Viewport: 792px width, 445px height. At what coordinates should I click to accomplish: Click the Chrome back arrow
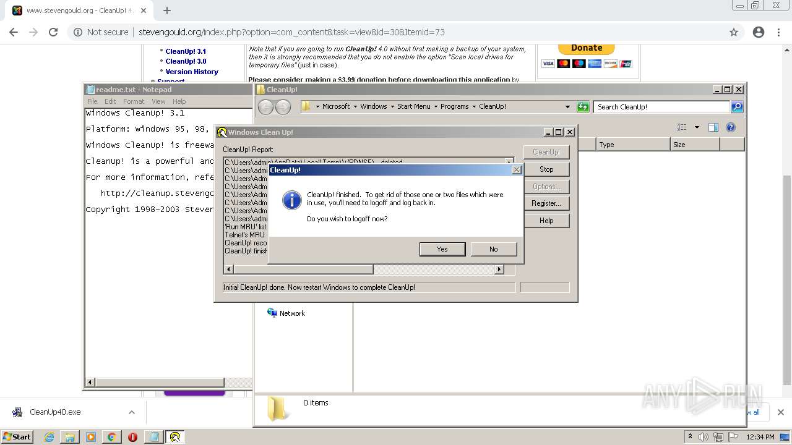pyautogui.click(x=14, y=32)
